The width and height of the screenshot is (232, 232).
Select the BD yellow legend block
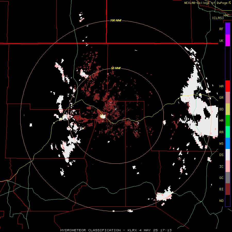tap(228, 109)
